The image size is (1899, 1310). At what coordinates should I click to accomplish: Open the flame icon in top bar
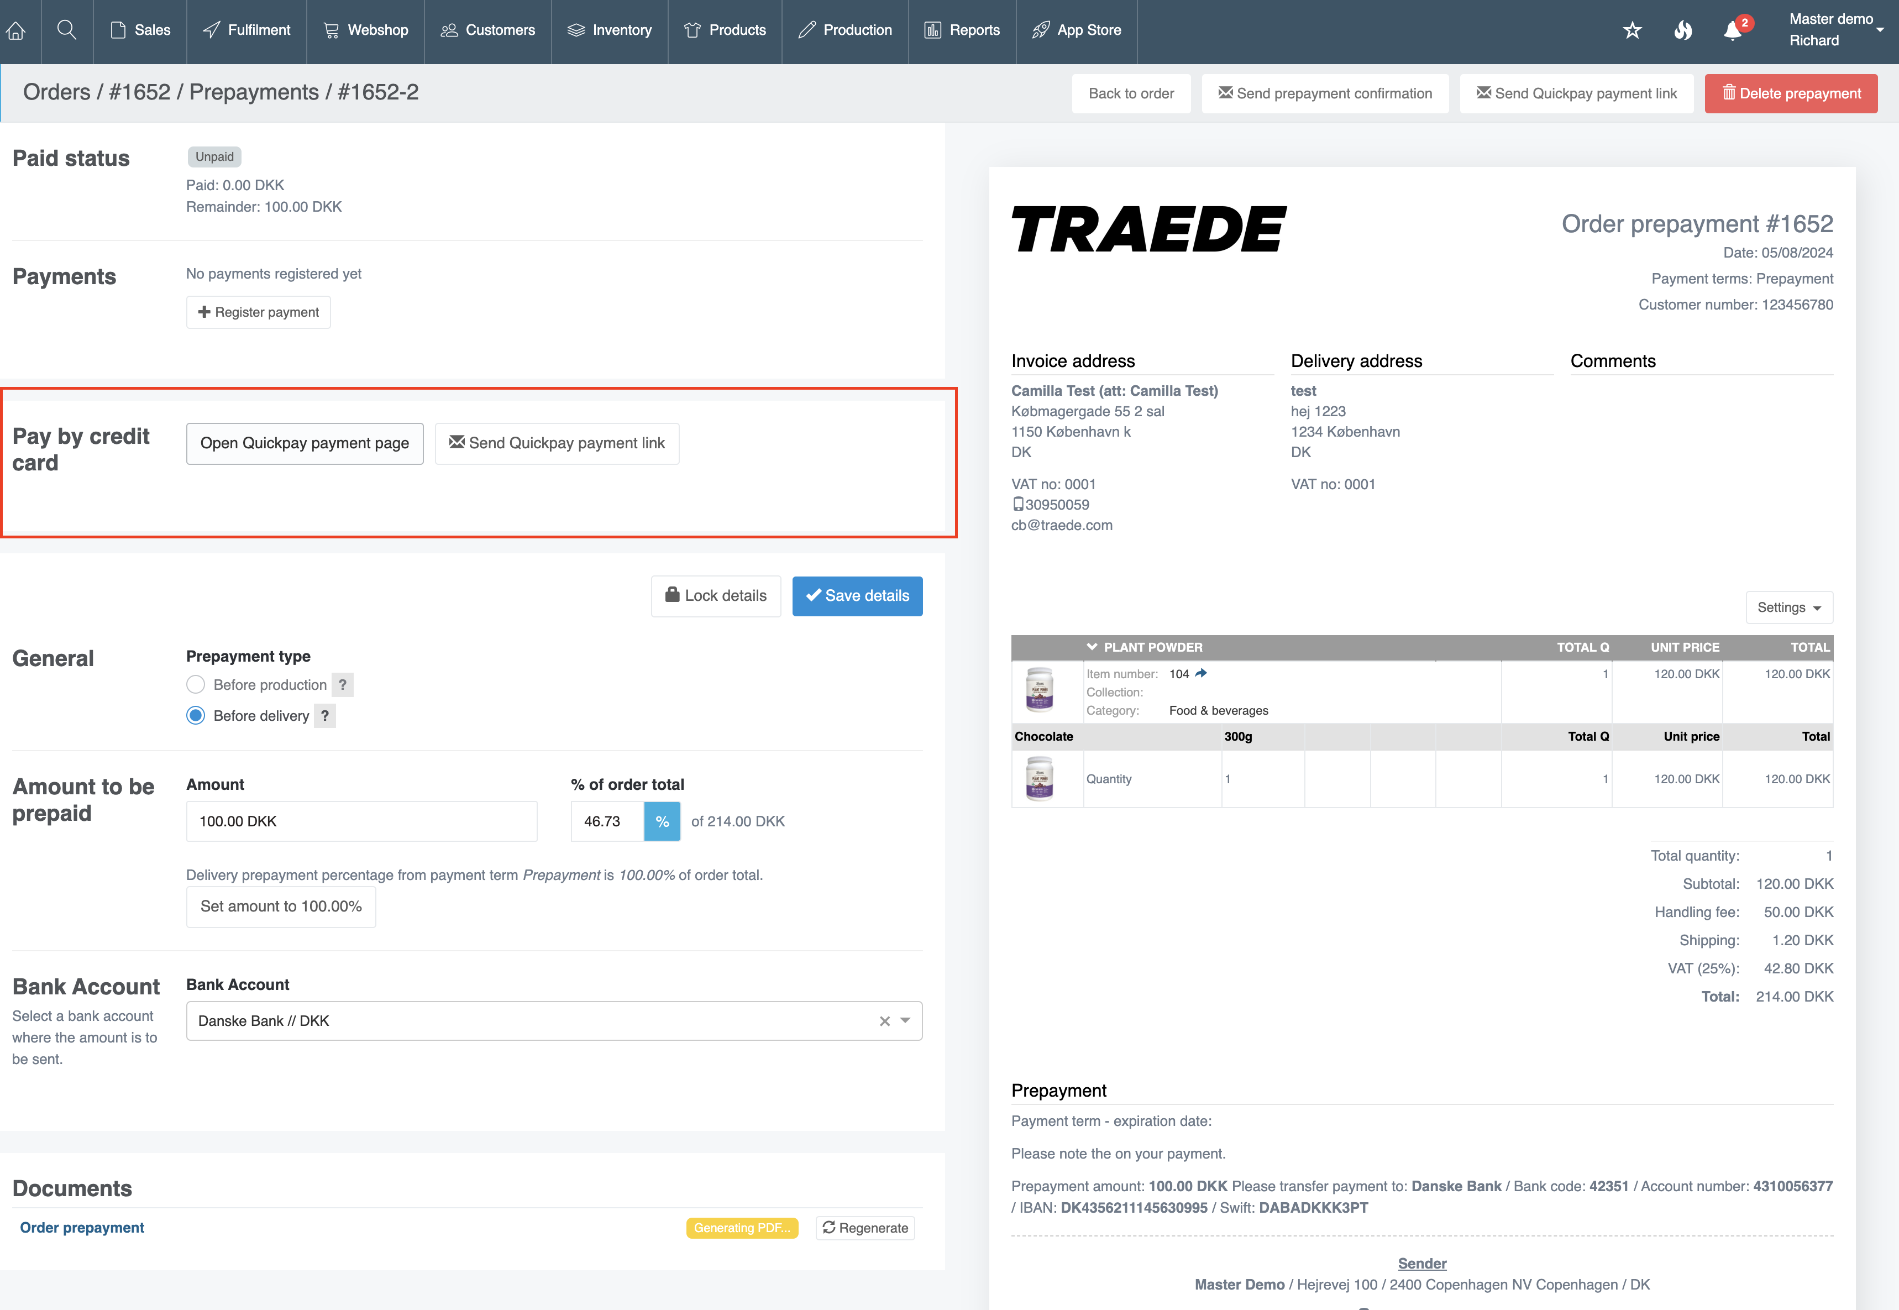click(x=1682, y=30)
